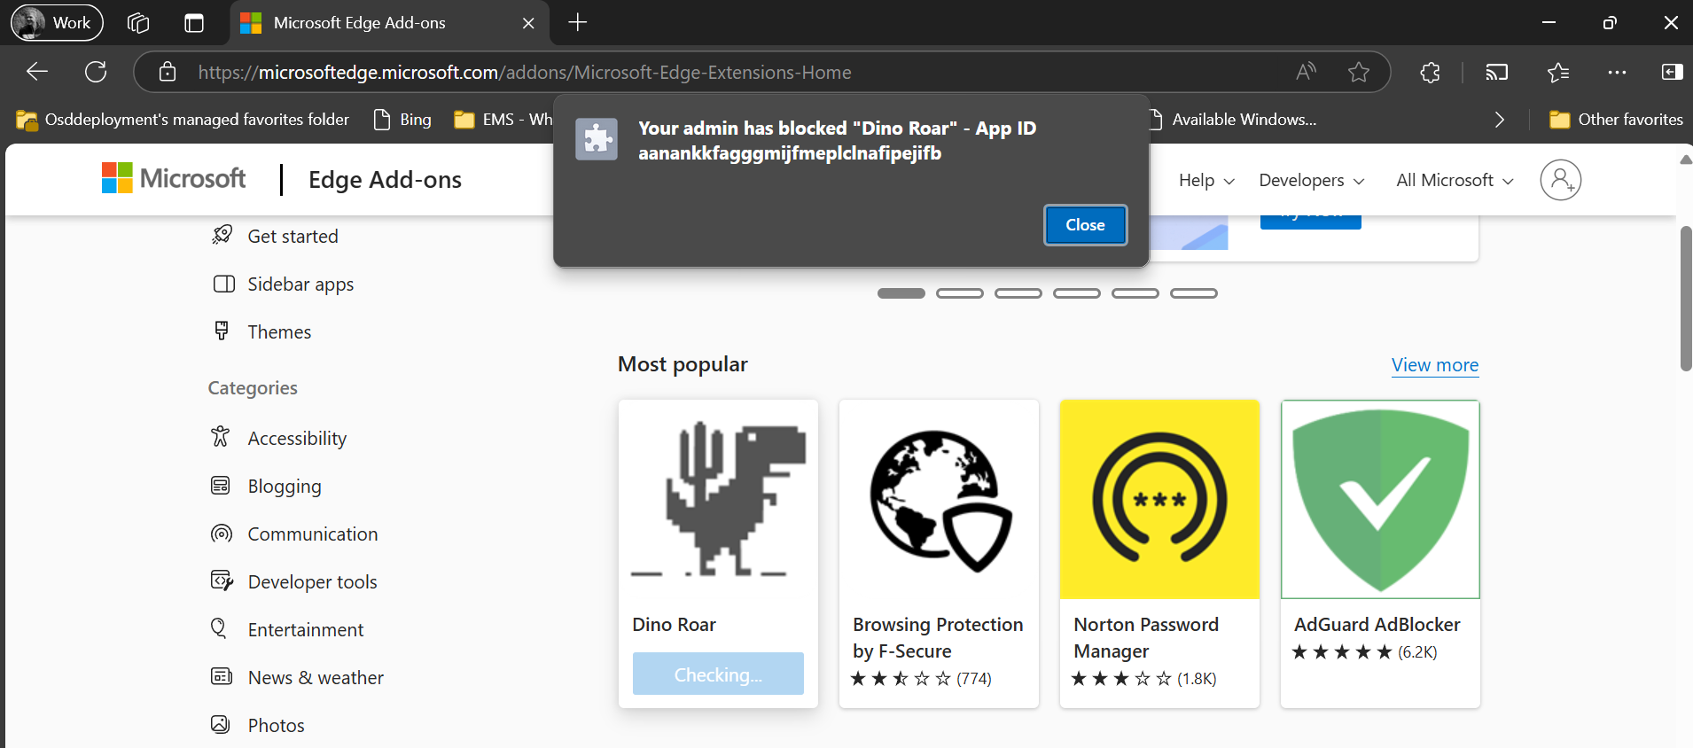Show more favorites bar items chevron
The image size is (1693, 748).
[1499, 120]
